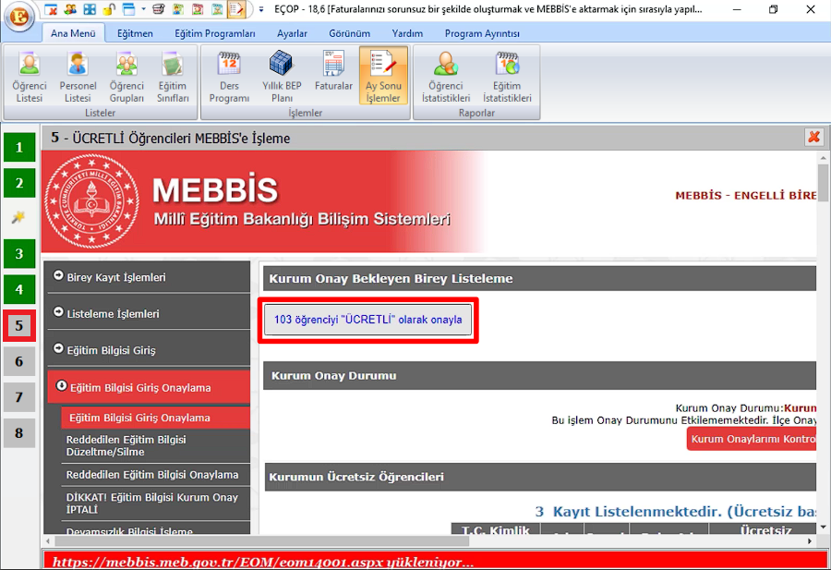
Task: Select the Eğitim Bilgisi Giriş Onaylama sub-item
Action: tap(155, 418)
